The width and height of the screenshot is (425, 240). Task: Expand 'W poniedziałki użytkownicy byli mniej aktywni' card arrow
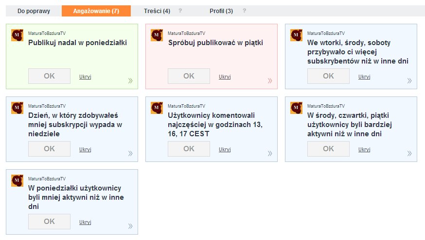click(130, 226)
